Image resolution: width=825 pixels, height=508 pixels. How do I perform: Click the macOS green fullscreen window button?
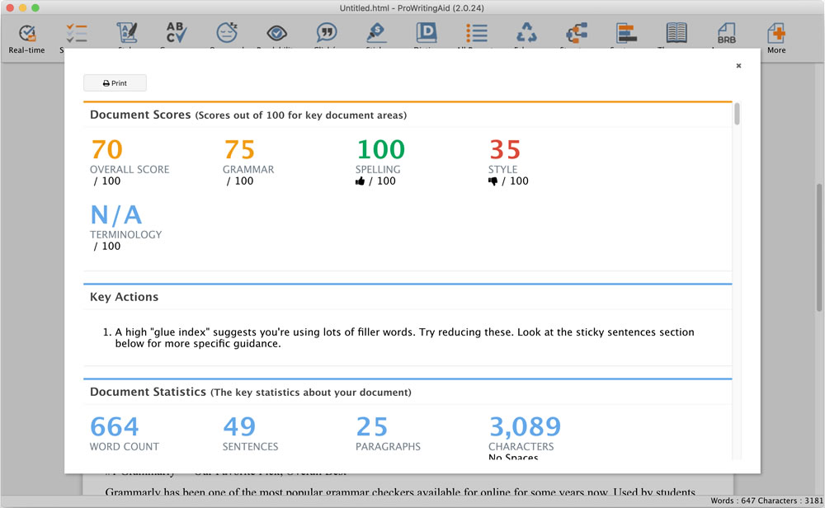(x=35, y=8)
